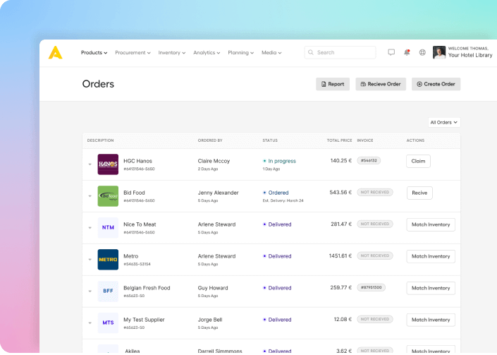The image size is (497, 355).
Task: Expand the Belgian Fresh Food order row
Action: [x=90, y=291]
